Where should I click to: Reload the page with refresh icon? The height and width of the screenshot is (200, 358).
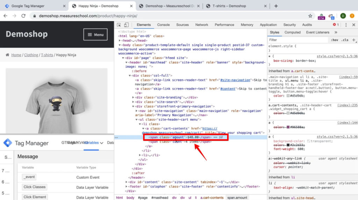[23, 16]
